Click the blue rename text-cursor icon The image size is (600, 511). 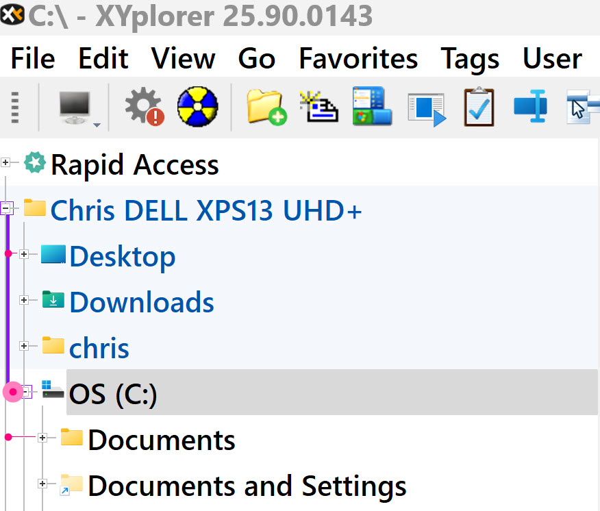tap(531, 106)
